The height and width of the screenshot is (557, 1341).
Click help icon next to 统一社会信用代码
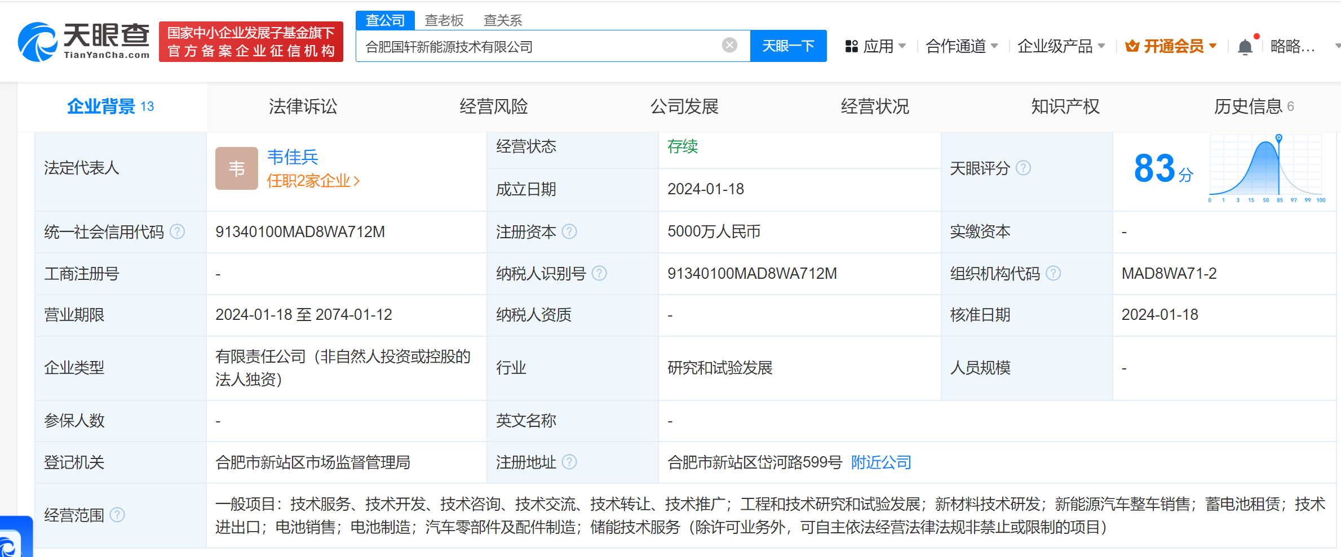click(x=177, y=231)
